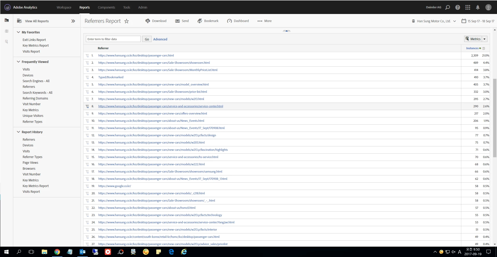Click the Bookmark icon
The width and height of the screenshot is (497, 257).
click(200, 21)
